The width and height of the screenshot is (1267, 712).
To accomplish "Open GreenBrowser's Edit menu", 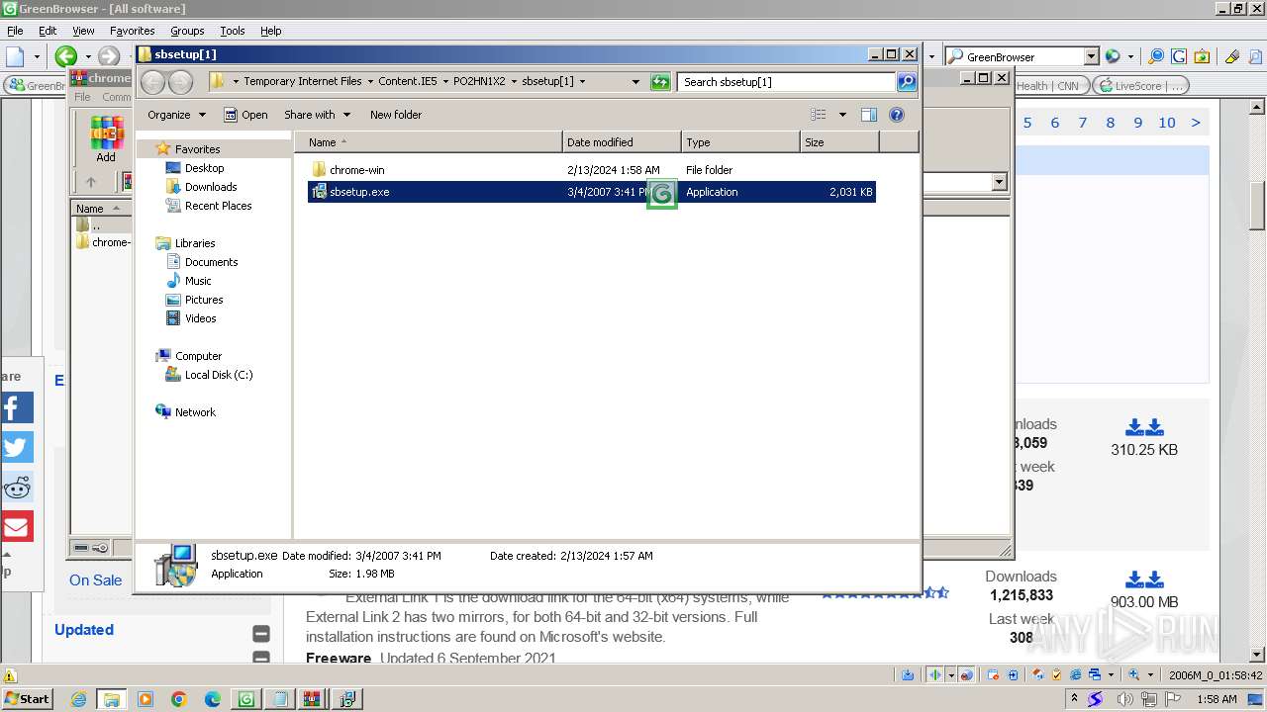I will click(48, 31).
